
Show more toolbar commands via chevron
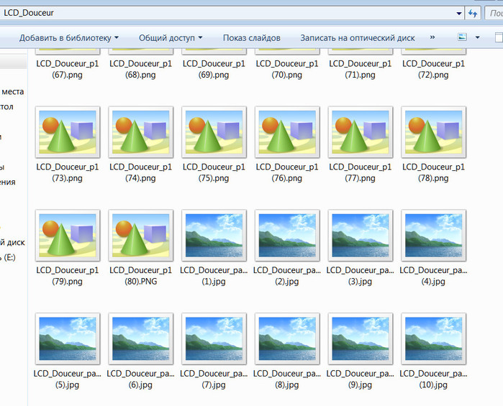tap(432, 37)
